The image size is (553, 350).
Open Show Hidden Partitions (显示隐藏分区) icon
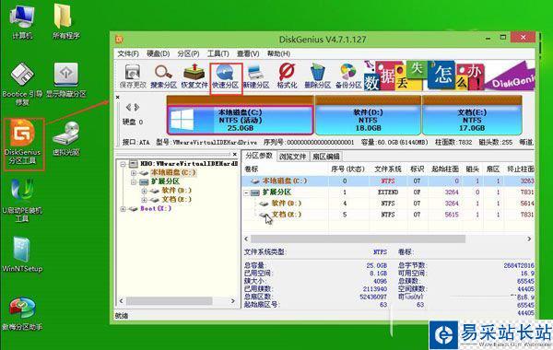click(66, 80)
